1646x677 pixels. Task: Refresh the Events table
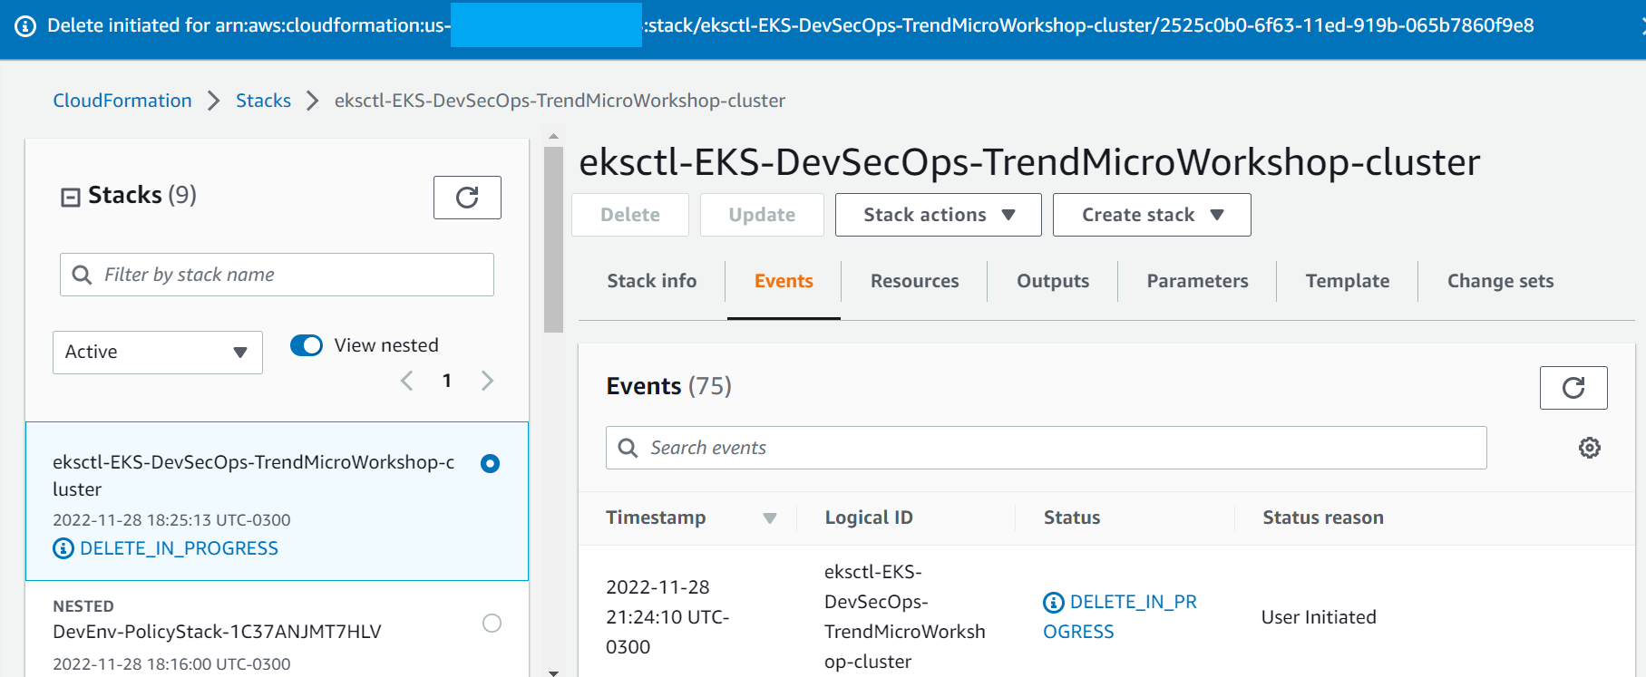click(x=1573, y=388)
